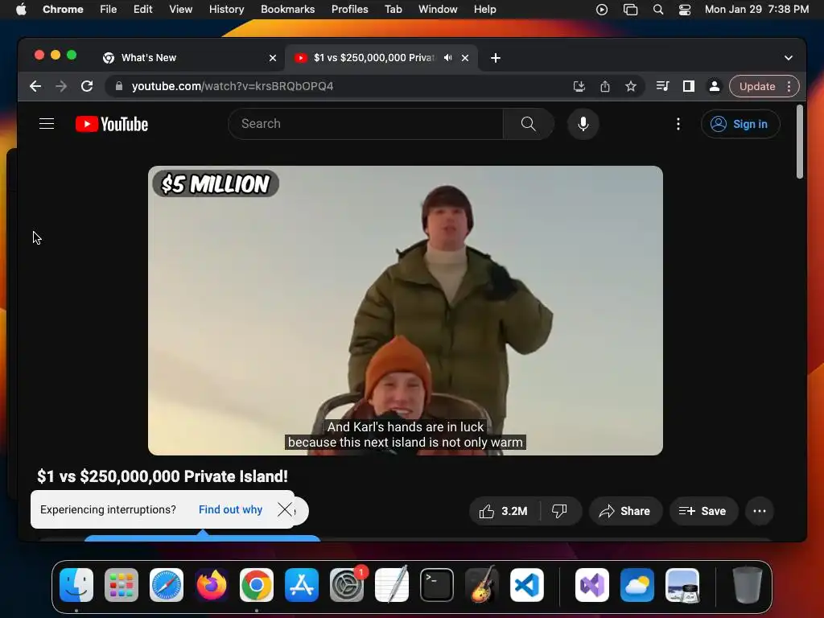
Task: Click the Chrome Update button
Action: 757,86
